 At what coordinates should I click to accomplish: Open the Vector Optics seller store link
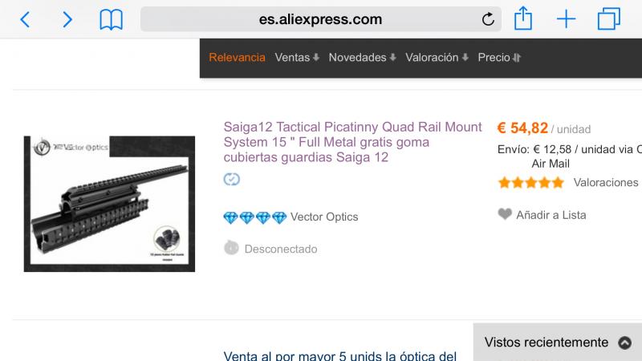pos(324,217)
